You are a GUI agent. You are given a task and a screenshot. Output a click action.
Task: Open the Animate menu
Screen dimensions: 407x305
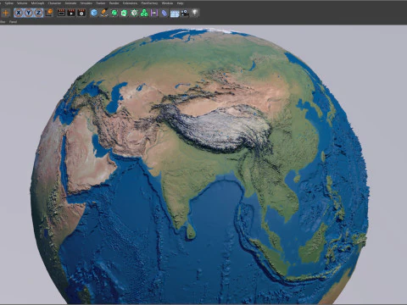click(70, 3)
